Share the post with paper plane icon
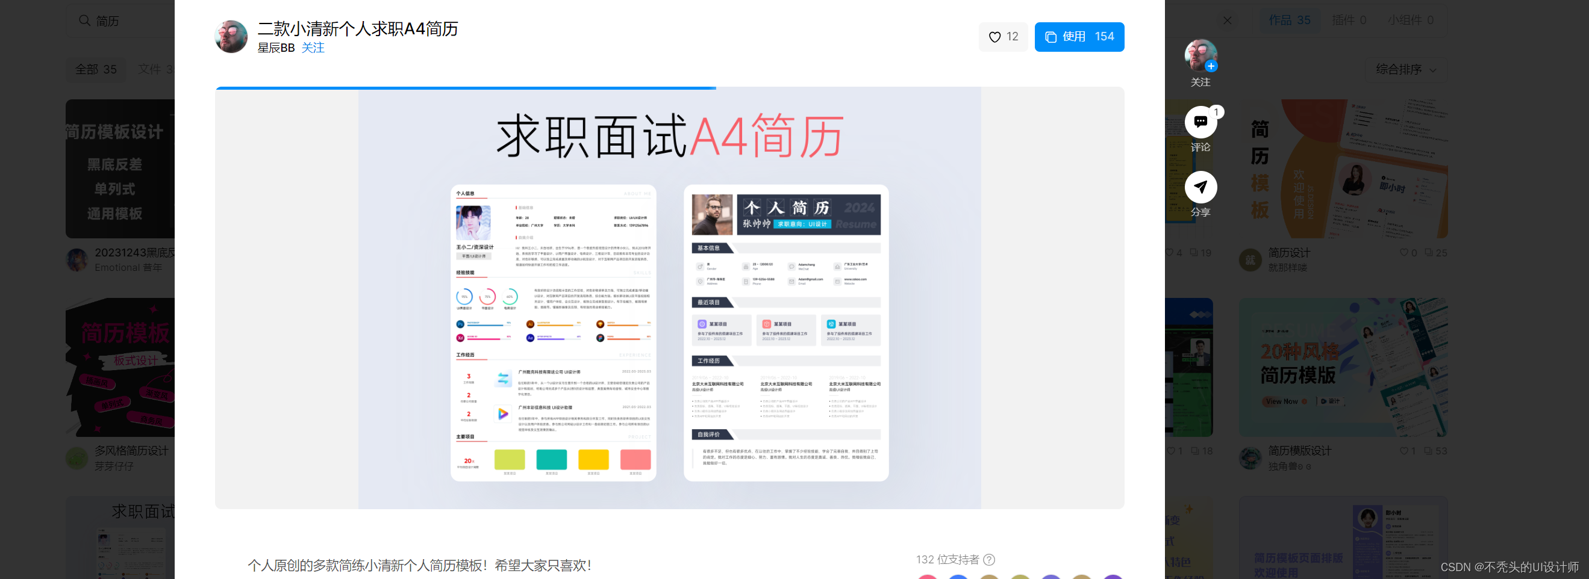Image resolution: width=1589 pixels, height=579 pixels. pyautogui.click(x=1200, y=187)
